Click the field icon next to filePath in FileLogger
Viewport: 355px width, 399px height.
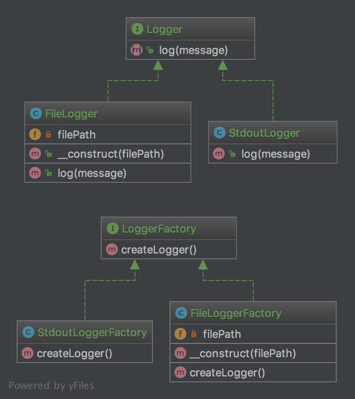point(35,134)
